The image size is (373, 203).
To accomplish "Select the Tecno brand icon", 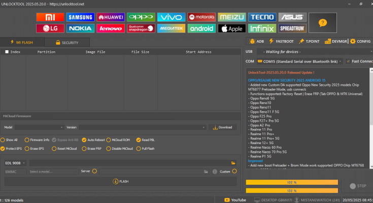I will pyautogui.click(x=262, y=17).
